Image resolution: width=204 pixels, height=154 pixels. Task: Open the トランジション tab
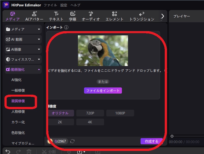tap(142, 16)
